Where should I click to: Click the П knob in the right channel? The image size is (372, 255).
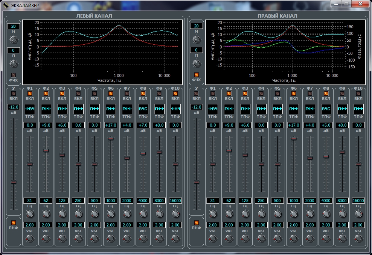(x=196, y=63)
